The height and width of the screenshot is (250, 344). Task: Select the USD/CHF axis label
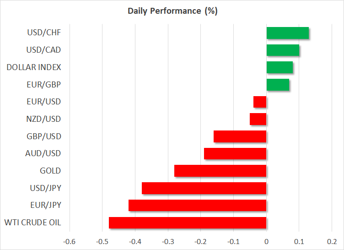point(44,33)
